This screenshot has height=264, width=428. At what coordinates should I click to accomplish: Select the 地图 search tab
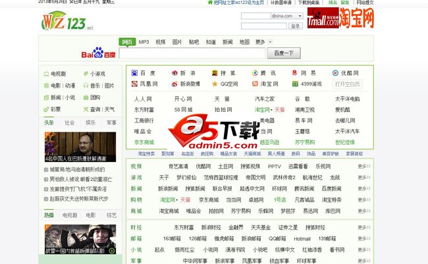244,42
